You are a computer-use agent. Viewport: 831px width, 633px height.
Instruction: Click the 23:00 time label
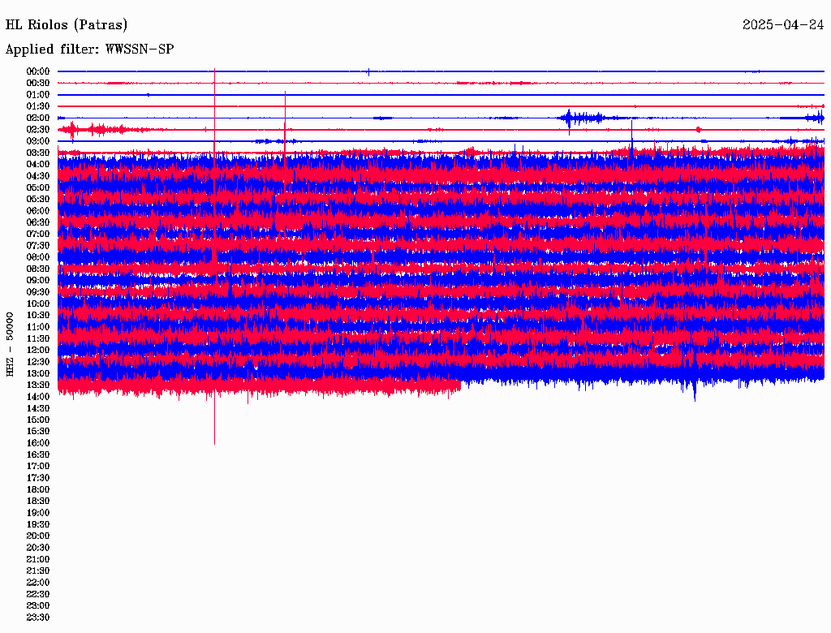pos(38,606)
